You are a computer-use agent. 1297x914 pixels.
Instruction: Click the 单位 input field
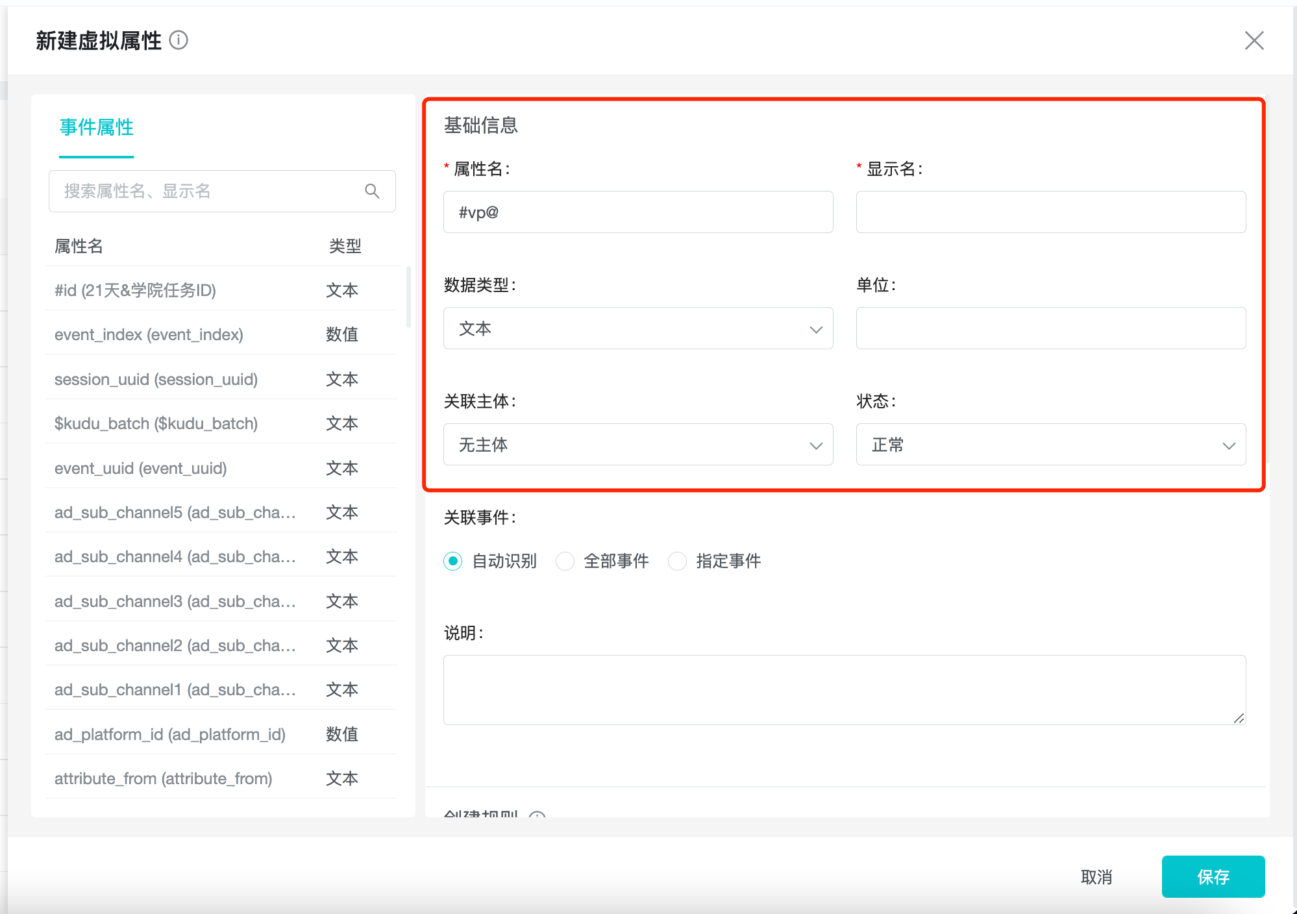click(x=1050, y=328)
